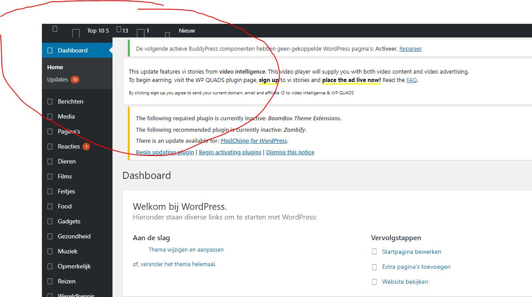Open the Food sidebar entry

pos(64,206)
